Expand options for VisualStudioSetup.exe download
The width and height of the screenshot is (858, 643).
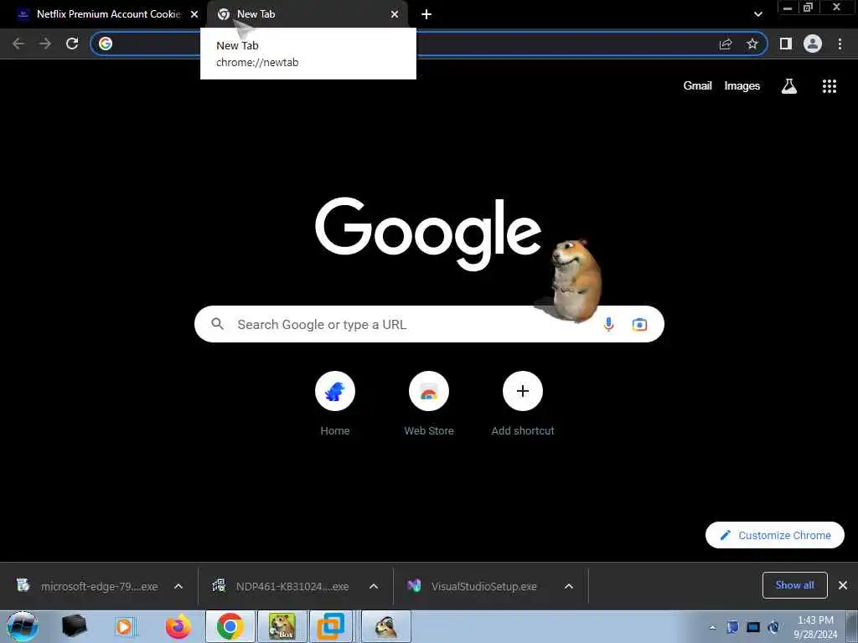[x=569, y=586]
